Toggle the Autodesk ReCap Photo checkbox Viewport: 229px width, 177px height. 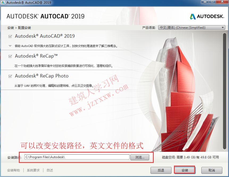[x=10, y=76]
